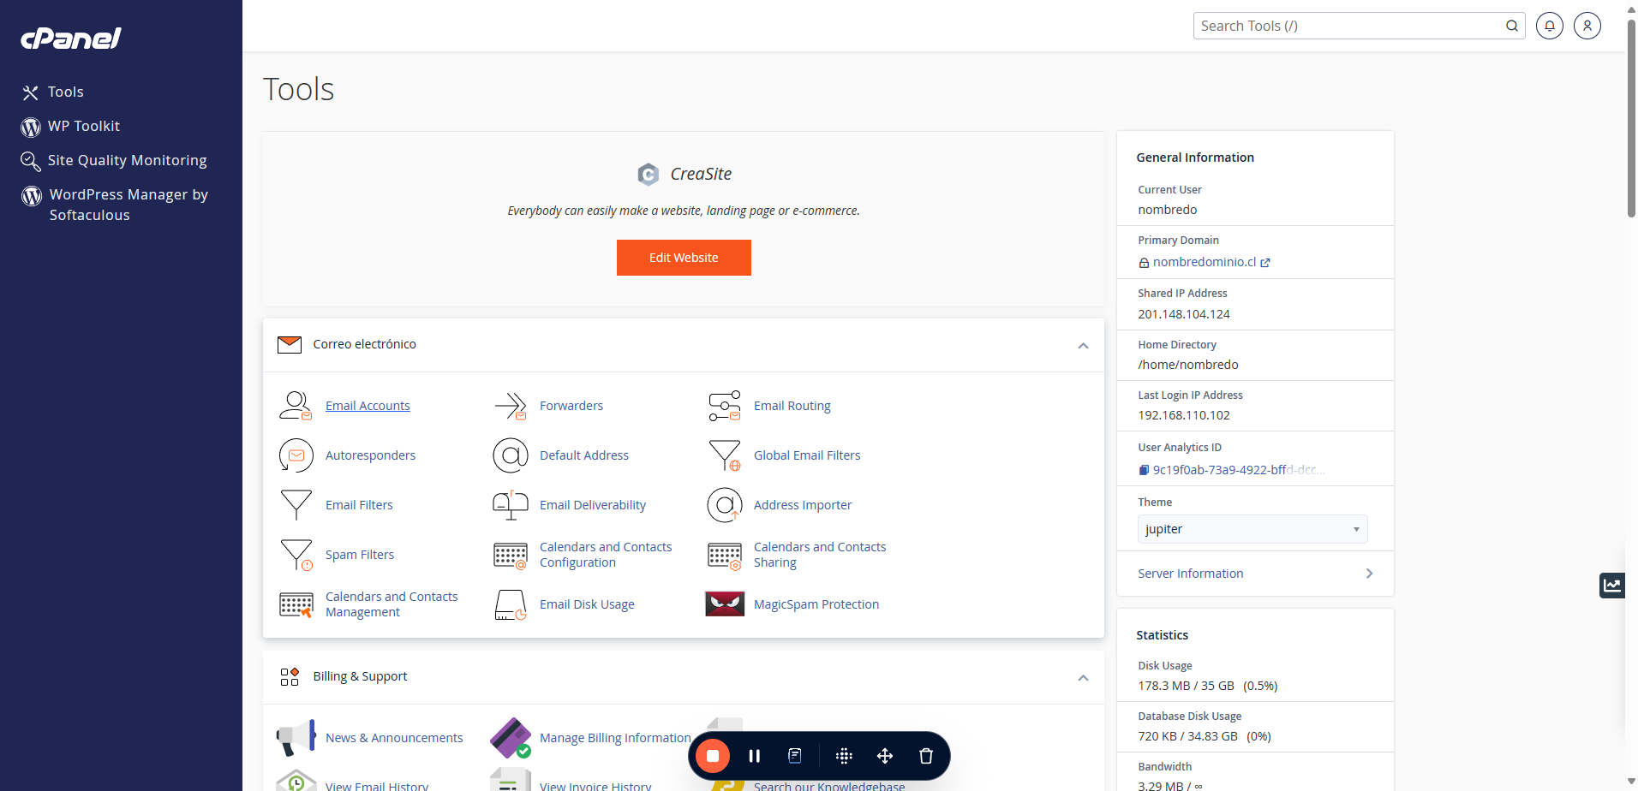Click the Forwarders link
Viewport: 1638px width, 791px height.
coord(571,406)
